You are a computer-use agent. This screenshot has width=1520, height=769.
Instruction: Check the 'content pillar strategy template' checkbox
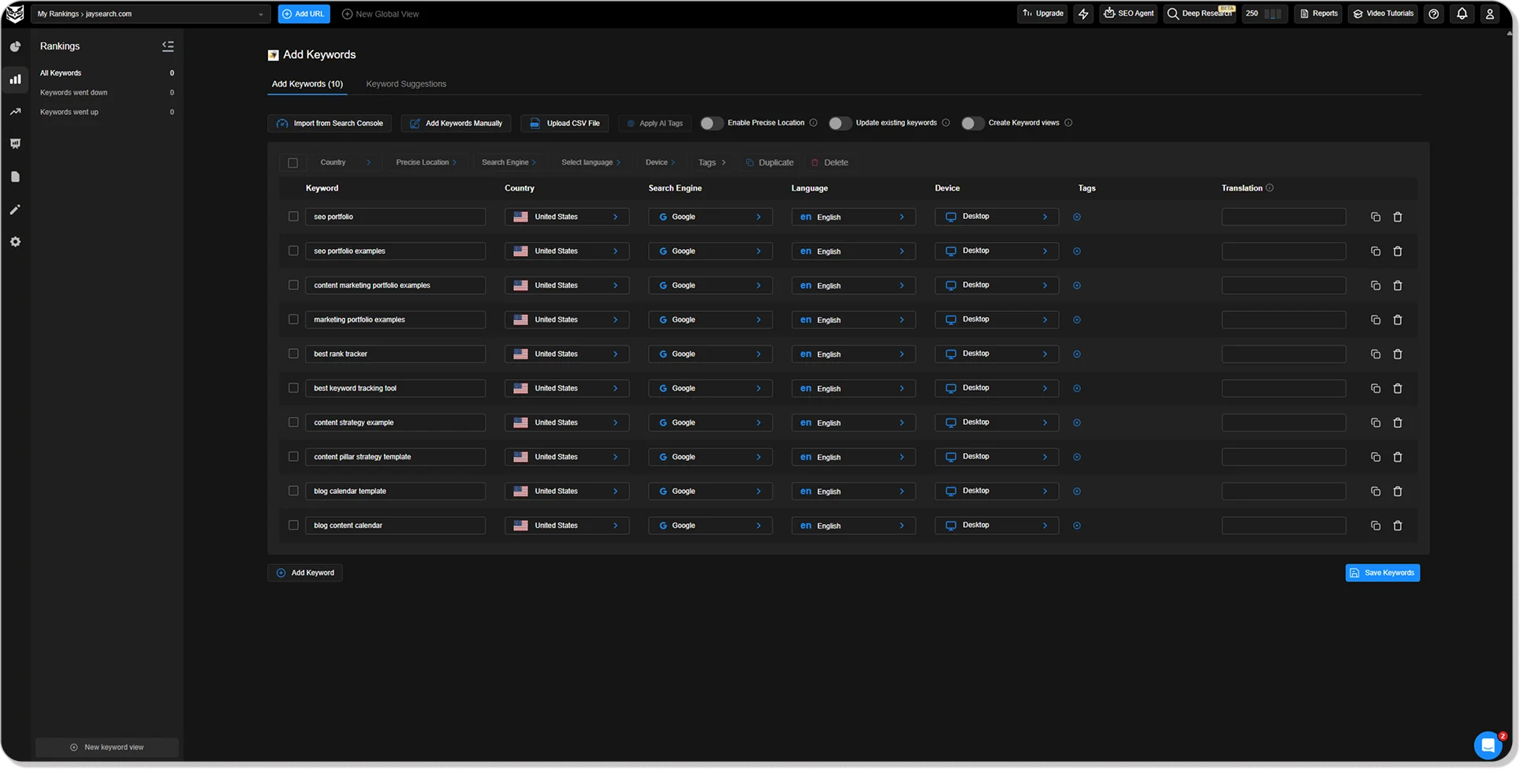tap(293, 457)
